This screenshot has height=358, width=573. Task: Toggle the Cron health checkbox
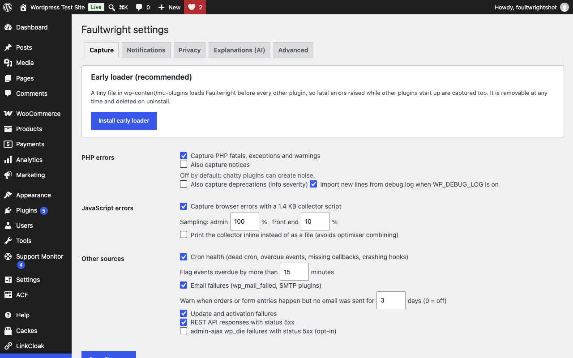184,257
